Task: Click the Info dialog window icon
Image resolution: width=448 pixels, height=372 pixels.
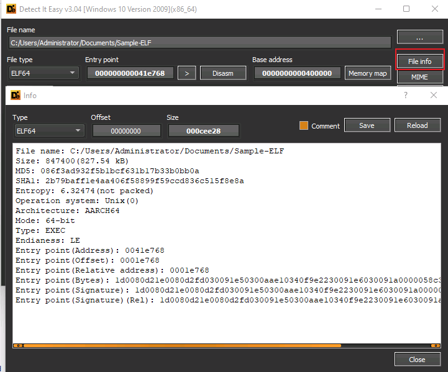Action: click(16, 96)
